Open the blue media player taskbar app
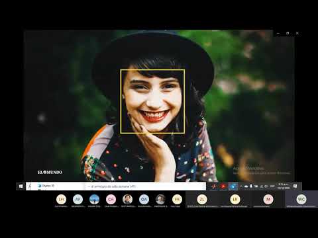This screenshot has width=318, height=238. pos(233,186)
